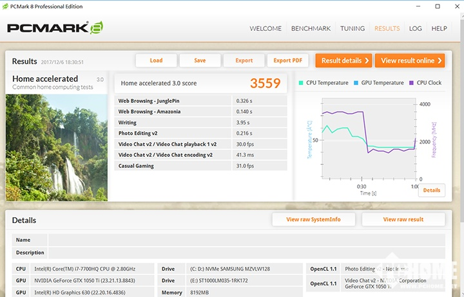Open the LOG tab

tap(415, 29)
